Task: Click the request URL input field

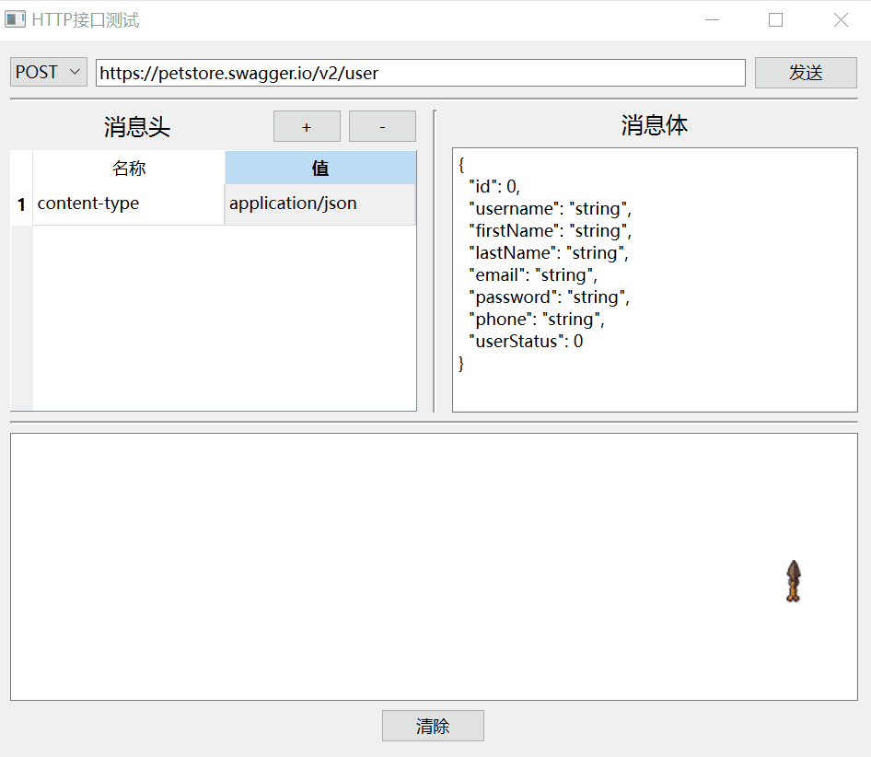Action: pyautogui.click(x=420, y=73)
